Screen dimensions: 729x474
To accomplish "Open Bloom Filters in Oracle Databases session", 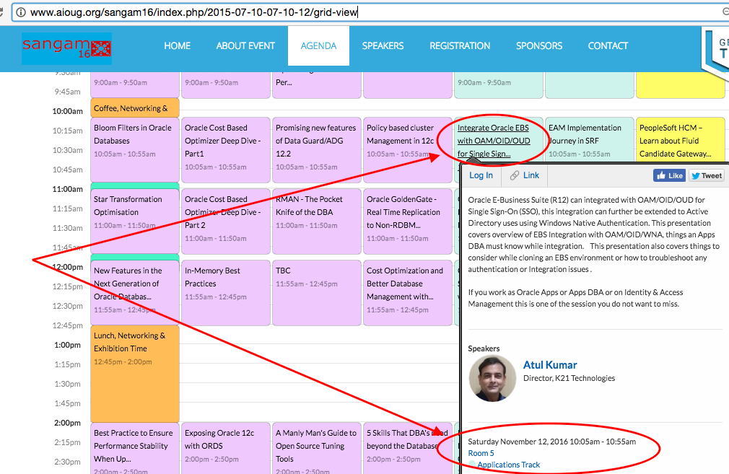I will [135, 149].
